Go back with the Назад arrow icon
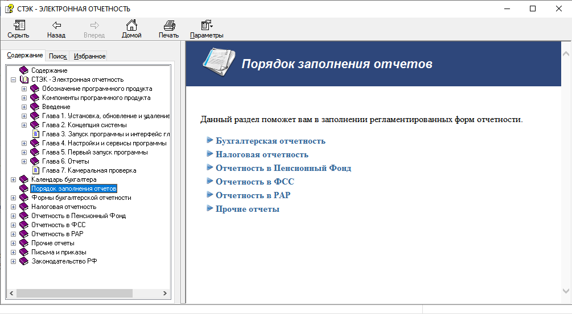The width and height of the screenshot is (572, 314). tap(56, 25)
